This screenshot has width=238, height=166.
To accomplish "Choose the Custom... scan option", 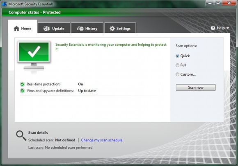I will 177,74.
